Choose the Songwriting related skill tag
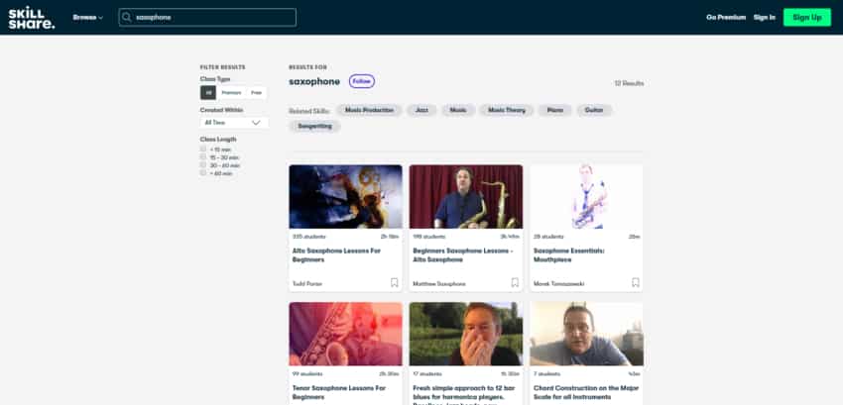Screen dimensions: 843x405 click(x=314, y=126)
